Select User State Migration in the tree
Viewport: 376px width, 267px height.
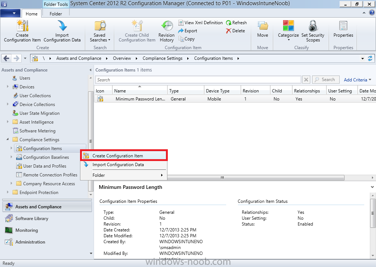click(40, 113)
